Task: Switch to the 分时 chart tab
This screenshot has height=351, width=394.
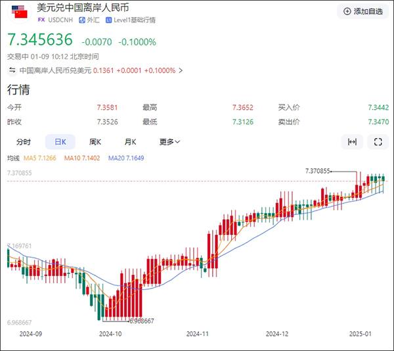Action: 24,142
